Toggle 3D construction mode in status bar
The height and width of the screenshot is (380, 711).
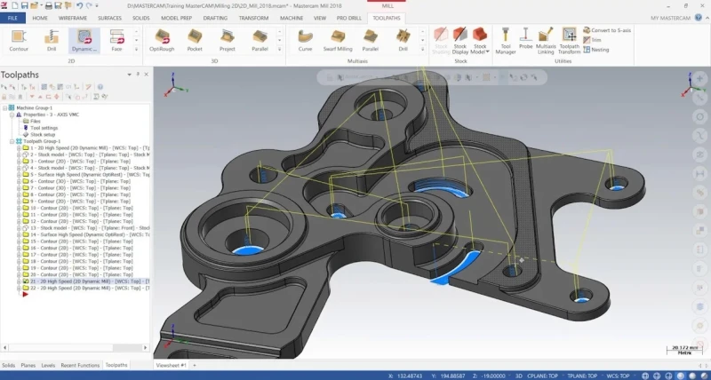coord(519,376)
